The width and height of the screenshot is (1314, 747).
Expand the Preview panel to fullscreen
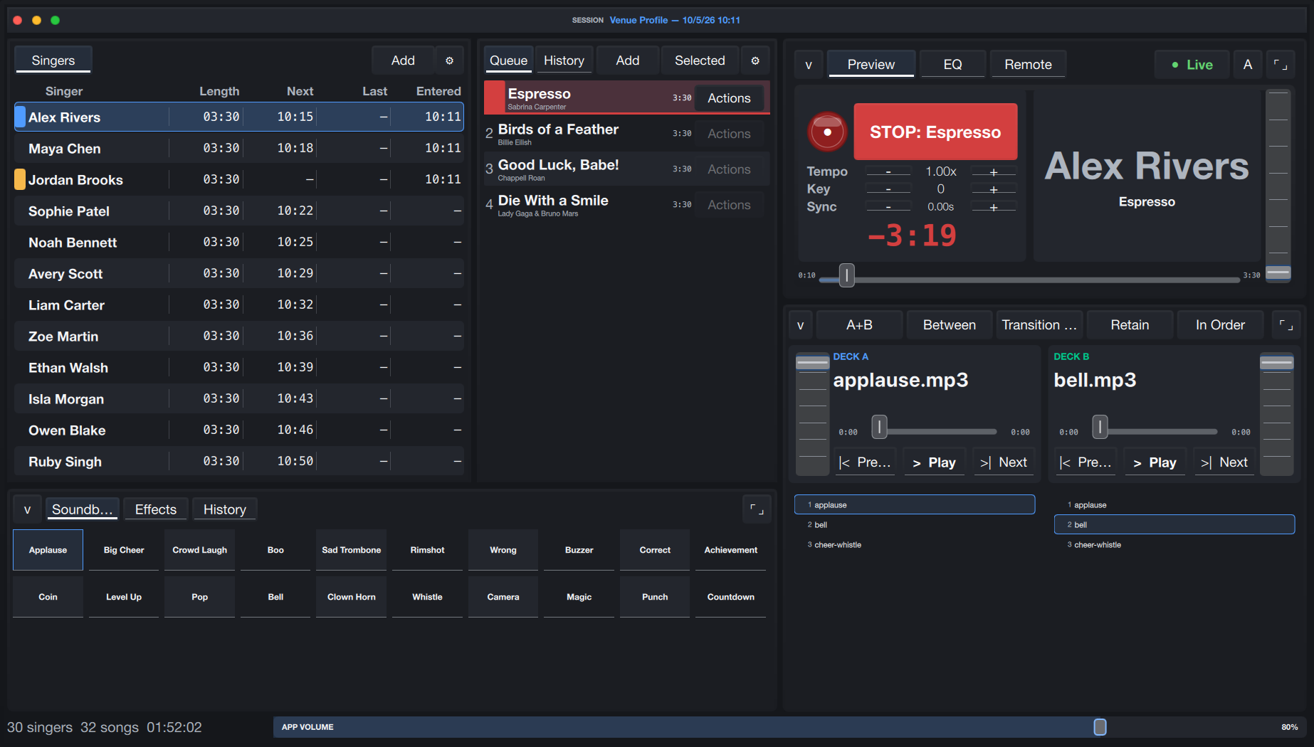point(1280,65)
